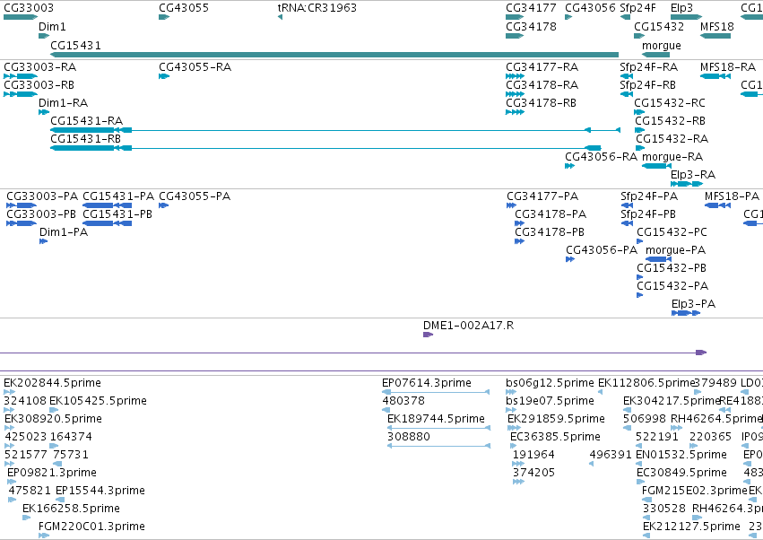Click the 496391 EST label

click(x=611, y=456)
